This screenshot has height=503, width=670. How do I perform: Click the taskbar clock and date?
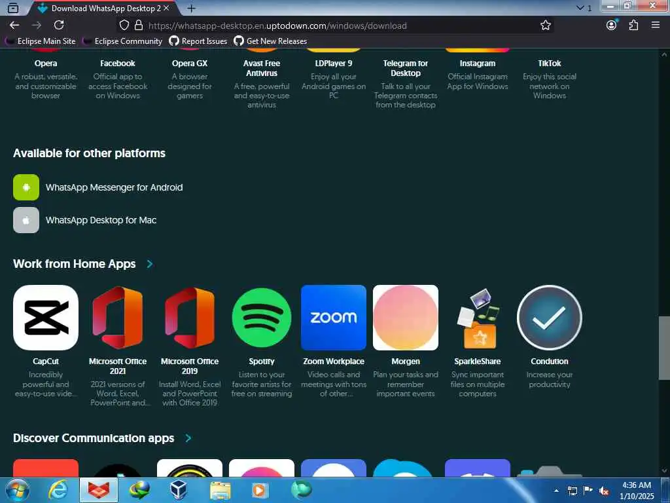coord(637,491)
